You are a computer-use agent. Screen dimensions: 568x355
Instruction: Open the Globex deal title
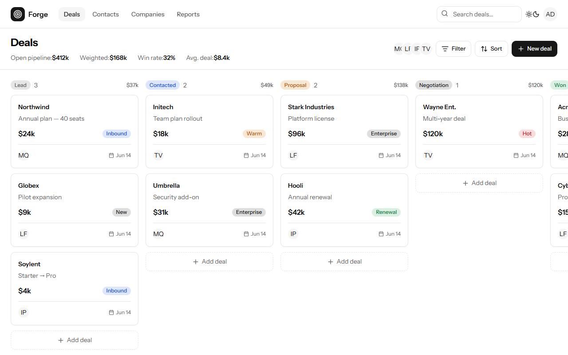tap(28, 185)
